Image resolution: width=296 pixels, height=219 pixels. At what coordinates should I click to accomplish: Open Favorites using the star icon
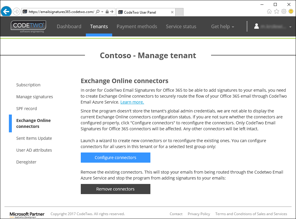click(276, 11)
